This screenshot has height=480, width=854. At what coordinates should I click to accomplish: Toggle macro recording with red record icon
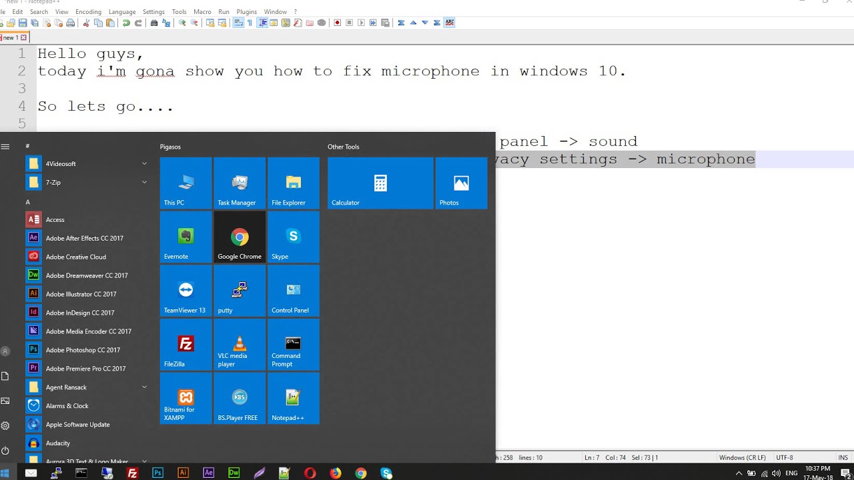click(x=338, y=23)
